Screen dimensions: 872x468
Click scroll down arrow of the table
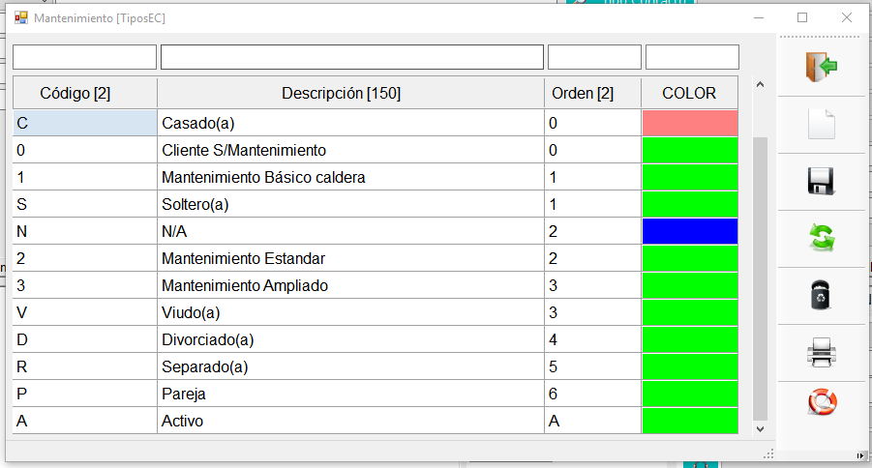pyautogui.click(x=761, y=429)
